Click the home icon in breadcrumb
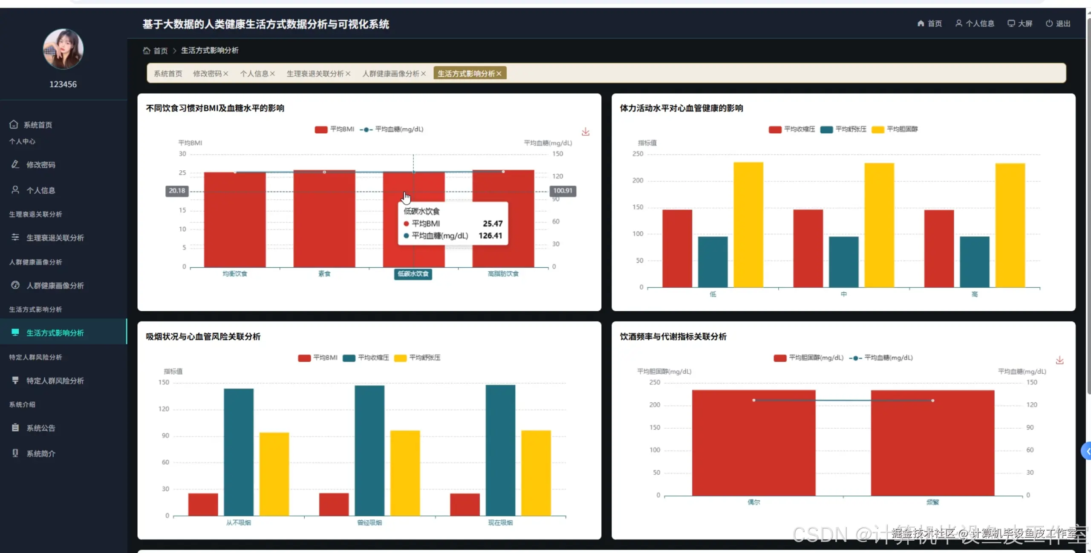1091x553 pixels. pos(147,51)
